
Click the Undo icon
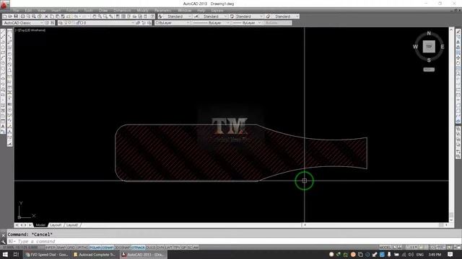point(76,17)
